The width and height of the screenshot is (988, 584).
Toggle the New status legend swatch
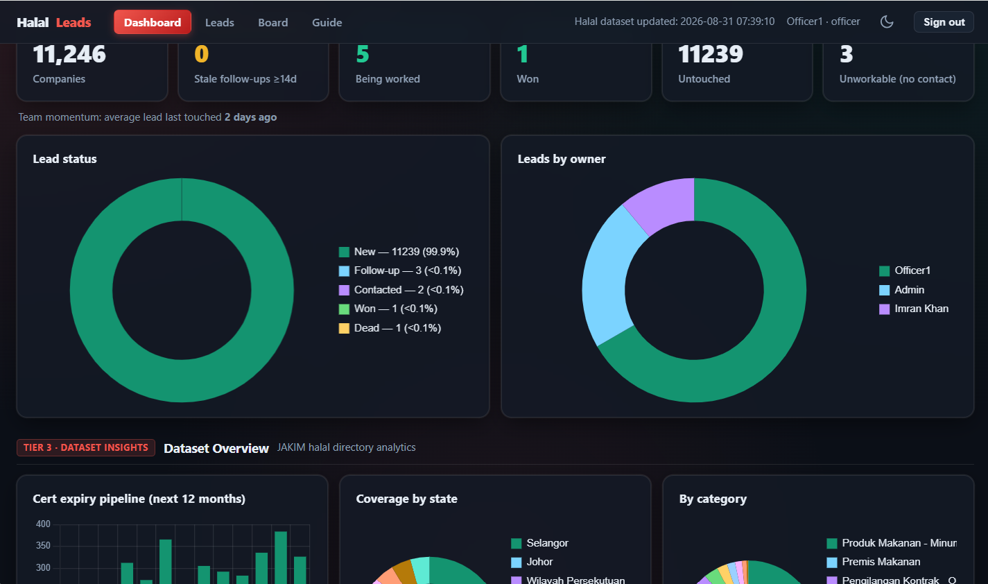coord(344,252)
